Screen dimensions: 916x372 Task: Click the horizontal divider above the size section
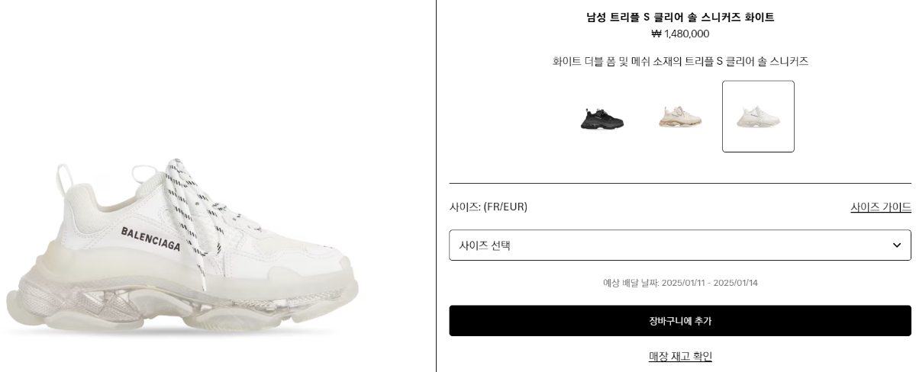tap(680, 183)
